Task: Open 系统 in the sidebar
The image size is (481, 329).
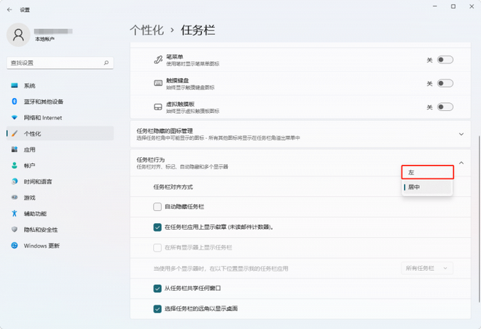Action: (60, 85)
